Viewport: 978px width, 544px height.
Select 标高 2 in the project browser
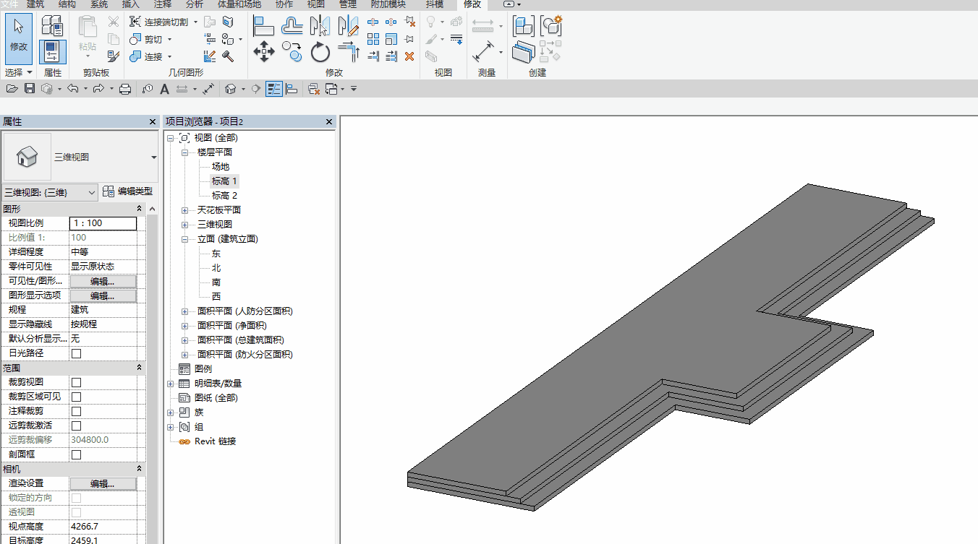tap(224, 196)
